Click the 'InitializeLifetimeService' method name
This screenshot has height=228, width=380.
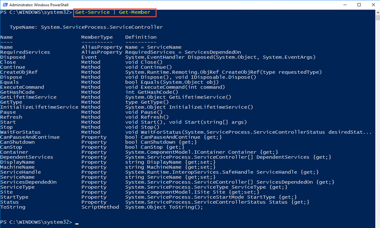click(x=39, y=107)
